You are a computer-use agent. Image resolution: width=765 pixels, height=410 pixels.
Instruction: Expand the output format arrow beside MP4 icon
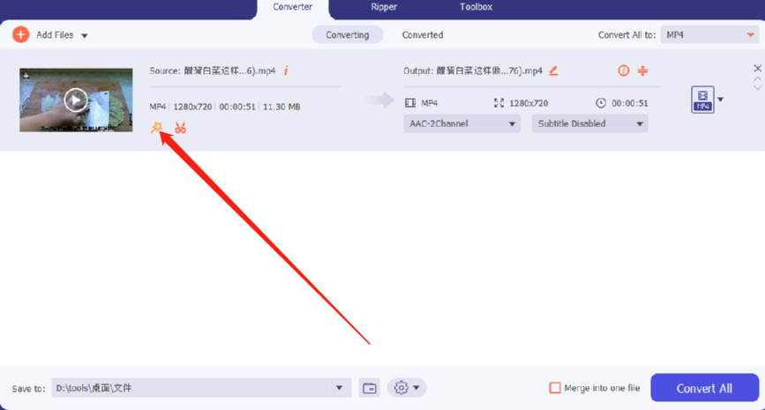tap(721, 100)
